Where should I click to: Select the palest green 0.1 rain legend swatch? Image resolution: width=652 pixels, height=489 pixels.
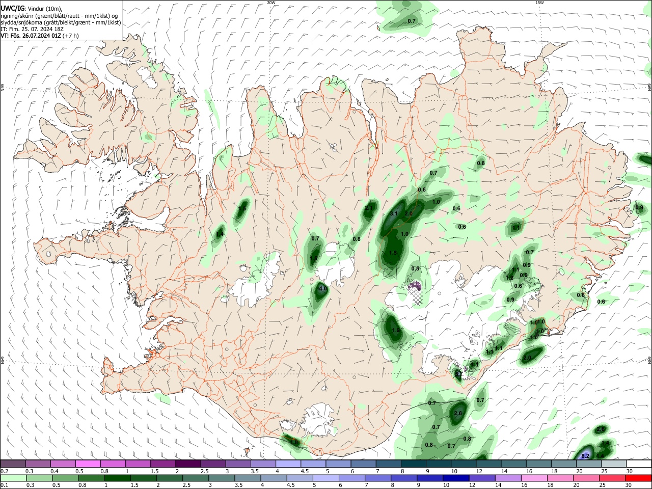pos(13,478)
